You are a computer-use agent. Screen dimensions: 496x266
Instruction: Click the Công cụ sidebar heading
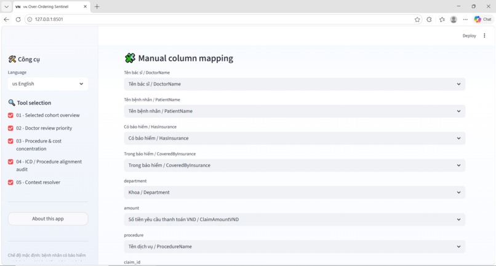pyautogui.click(x=29, y=60)
